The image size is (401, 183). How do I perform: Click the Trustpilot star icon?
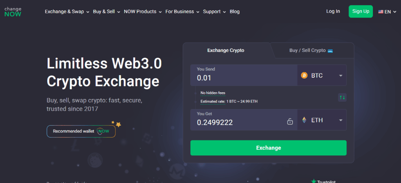314,181
